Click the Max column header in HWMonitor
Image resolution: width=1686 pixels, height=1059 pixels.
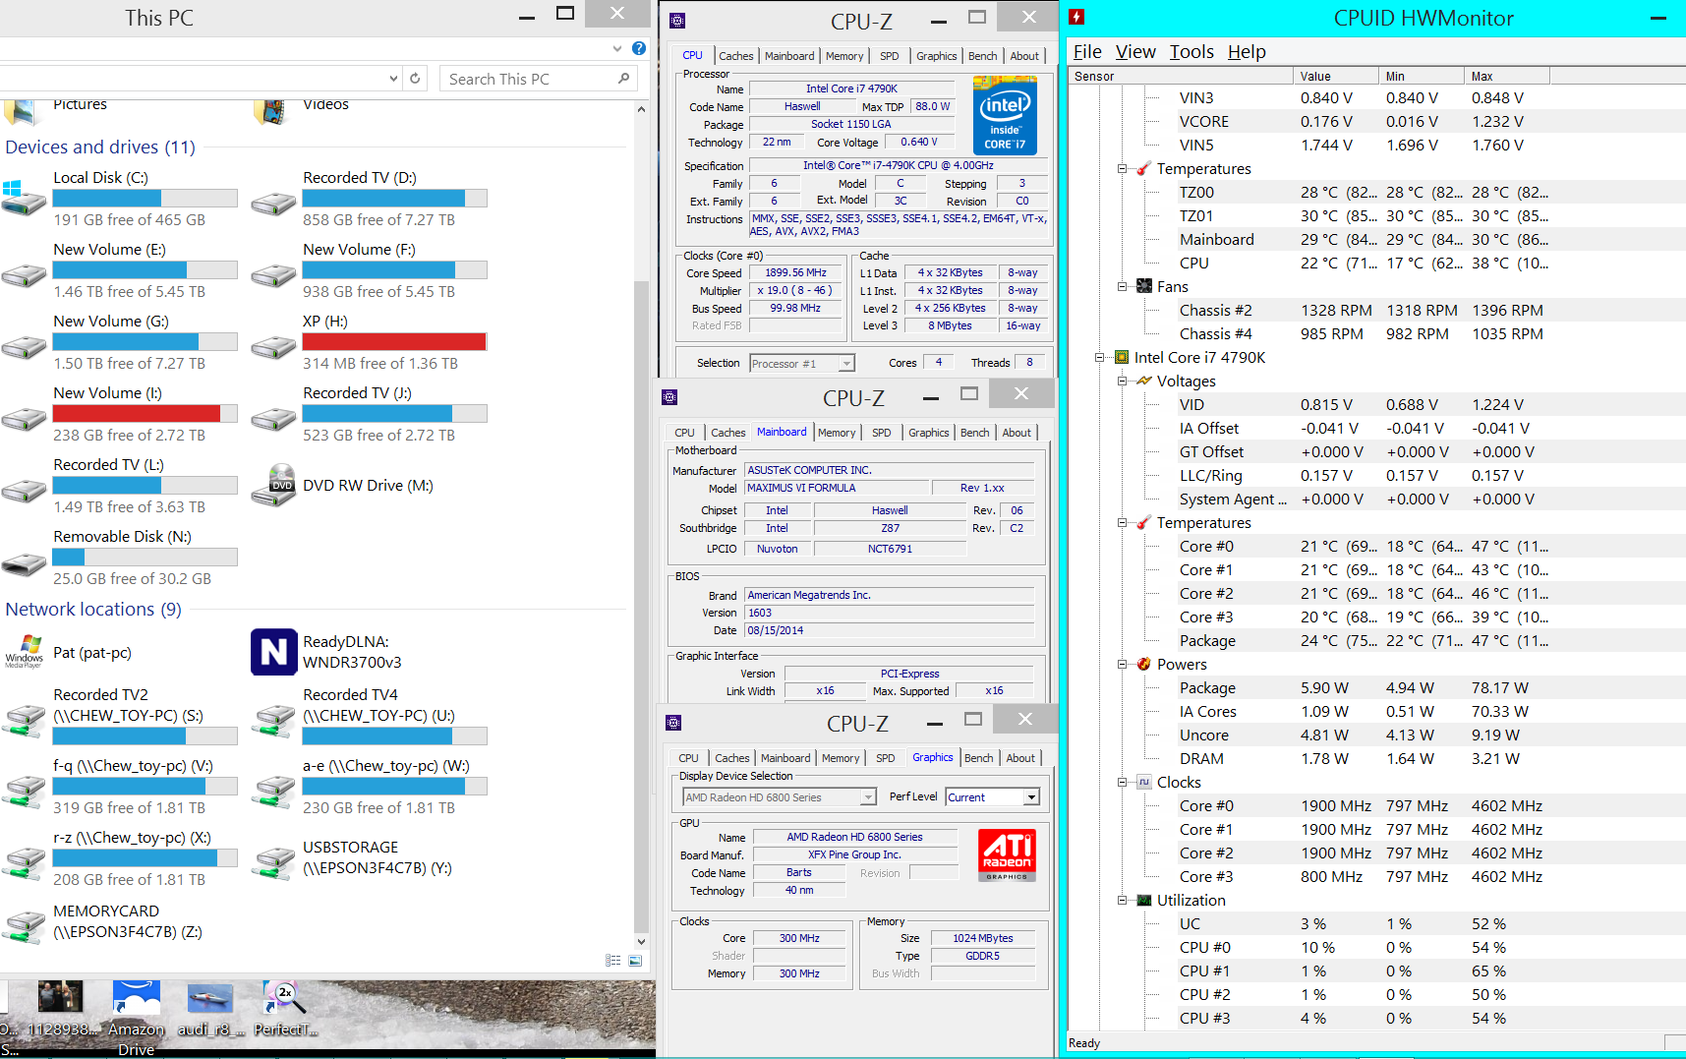[x=1506, y=77]
